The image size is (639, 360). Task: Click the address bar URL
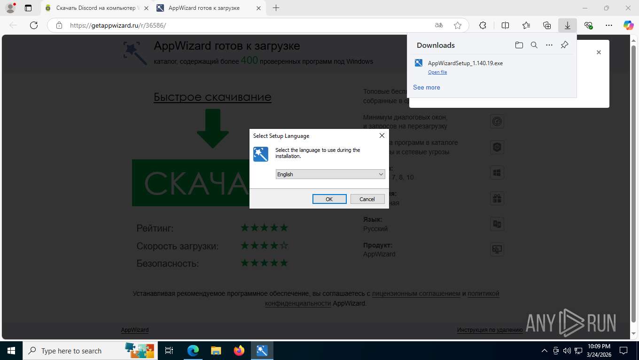[x=118, y=25]
